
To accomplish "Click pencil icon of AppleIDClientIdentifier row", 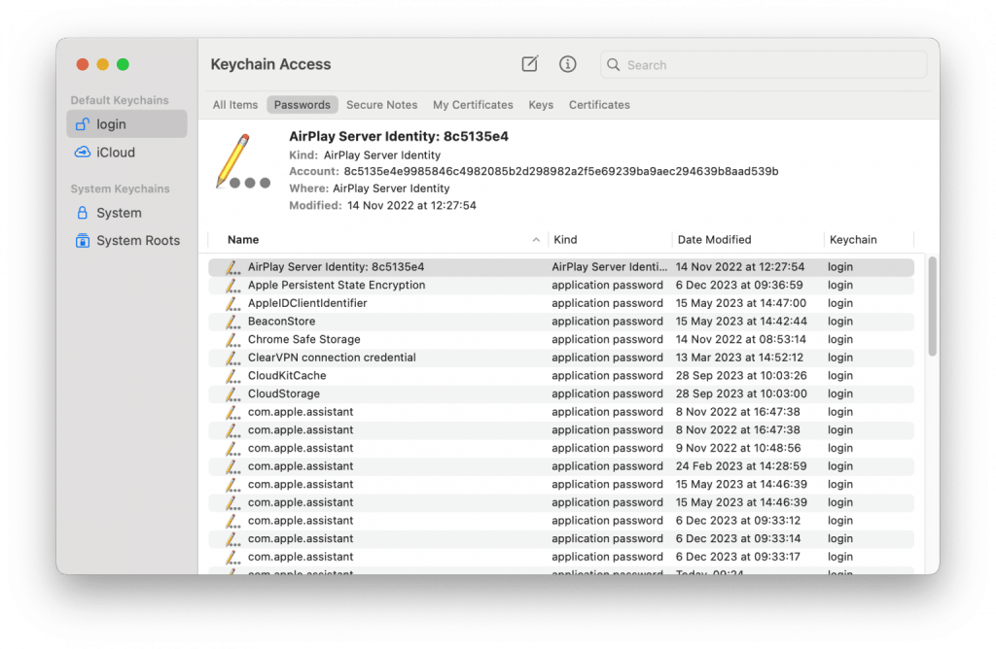I will coord(232,303).
